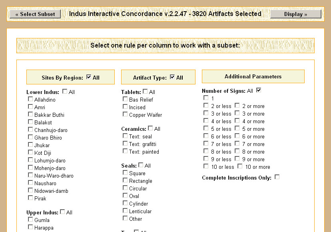Image resolution: width=331 pixels, height=232 pixels.
Task: Select the Allahdino site checkbox
Action: 30,99
